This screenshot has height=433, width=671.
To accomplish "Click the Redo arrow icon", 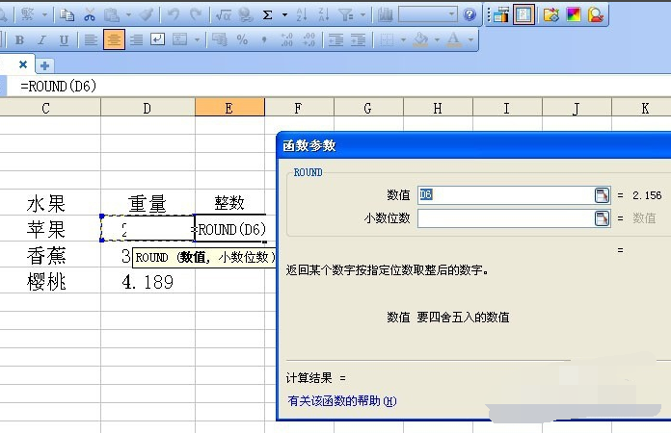I will point(196,15).
